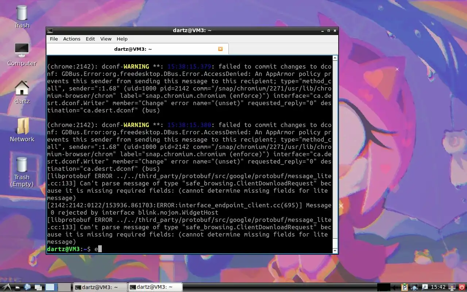The width and height of the screenshot is (467, 292).
Task: Click the tray icon left of the clock
Action: 425,287
